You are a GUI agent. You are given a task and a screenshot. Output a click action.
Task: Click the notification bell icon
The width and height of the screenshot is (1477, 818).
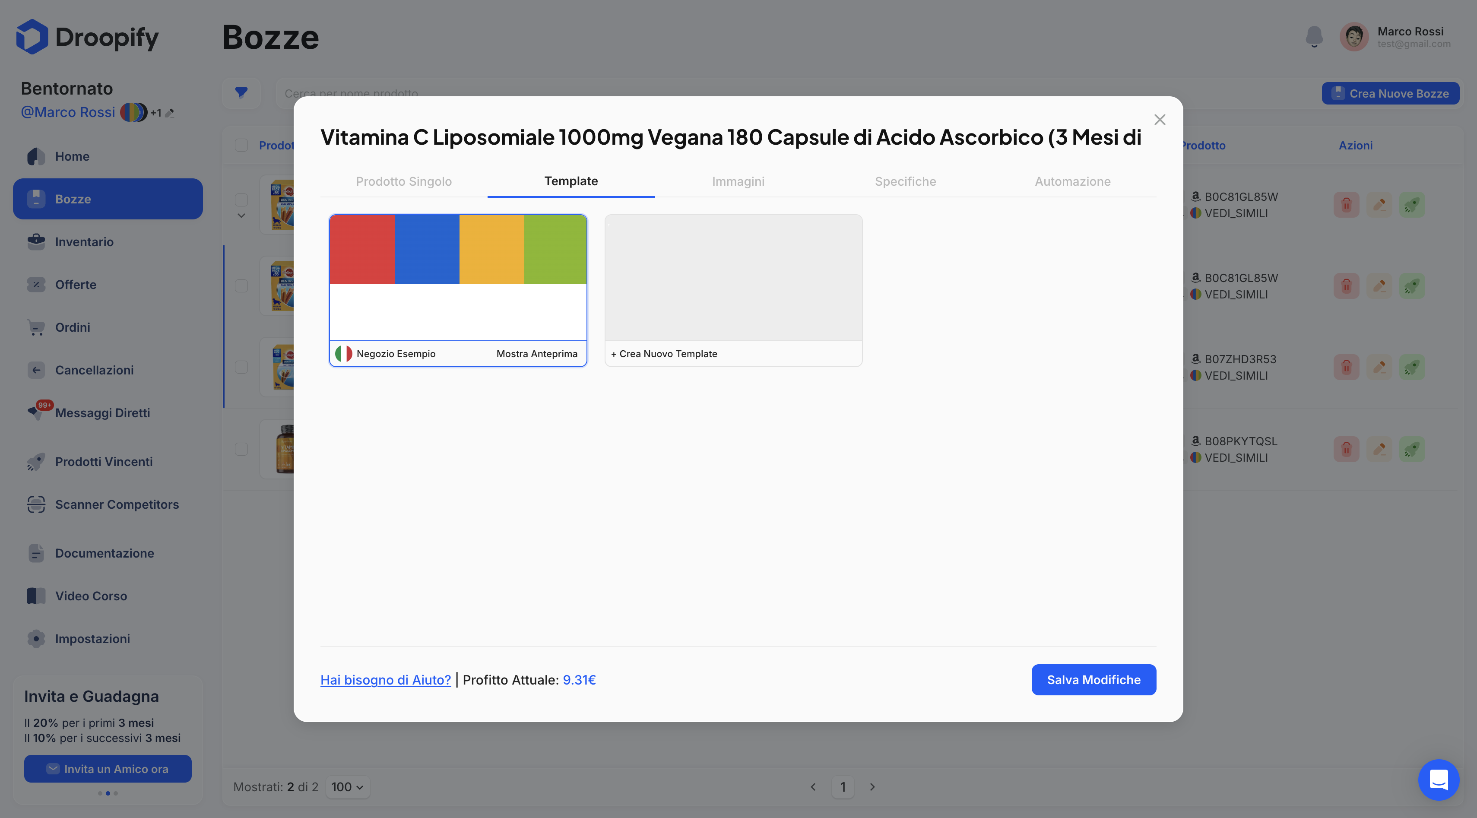point(1314,37)
